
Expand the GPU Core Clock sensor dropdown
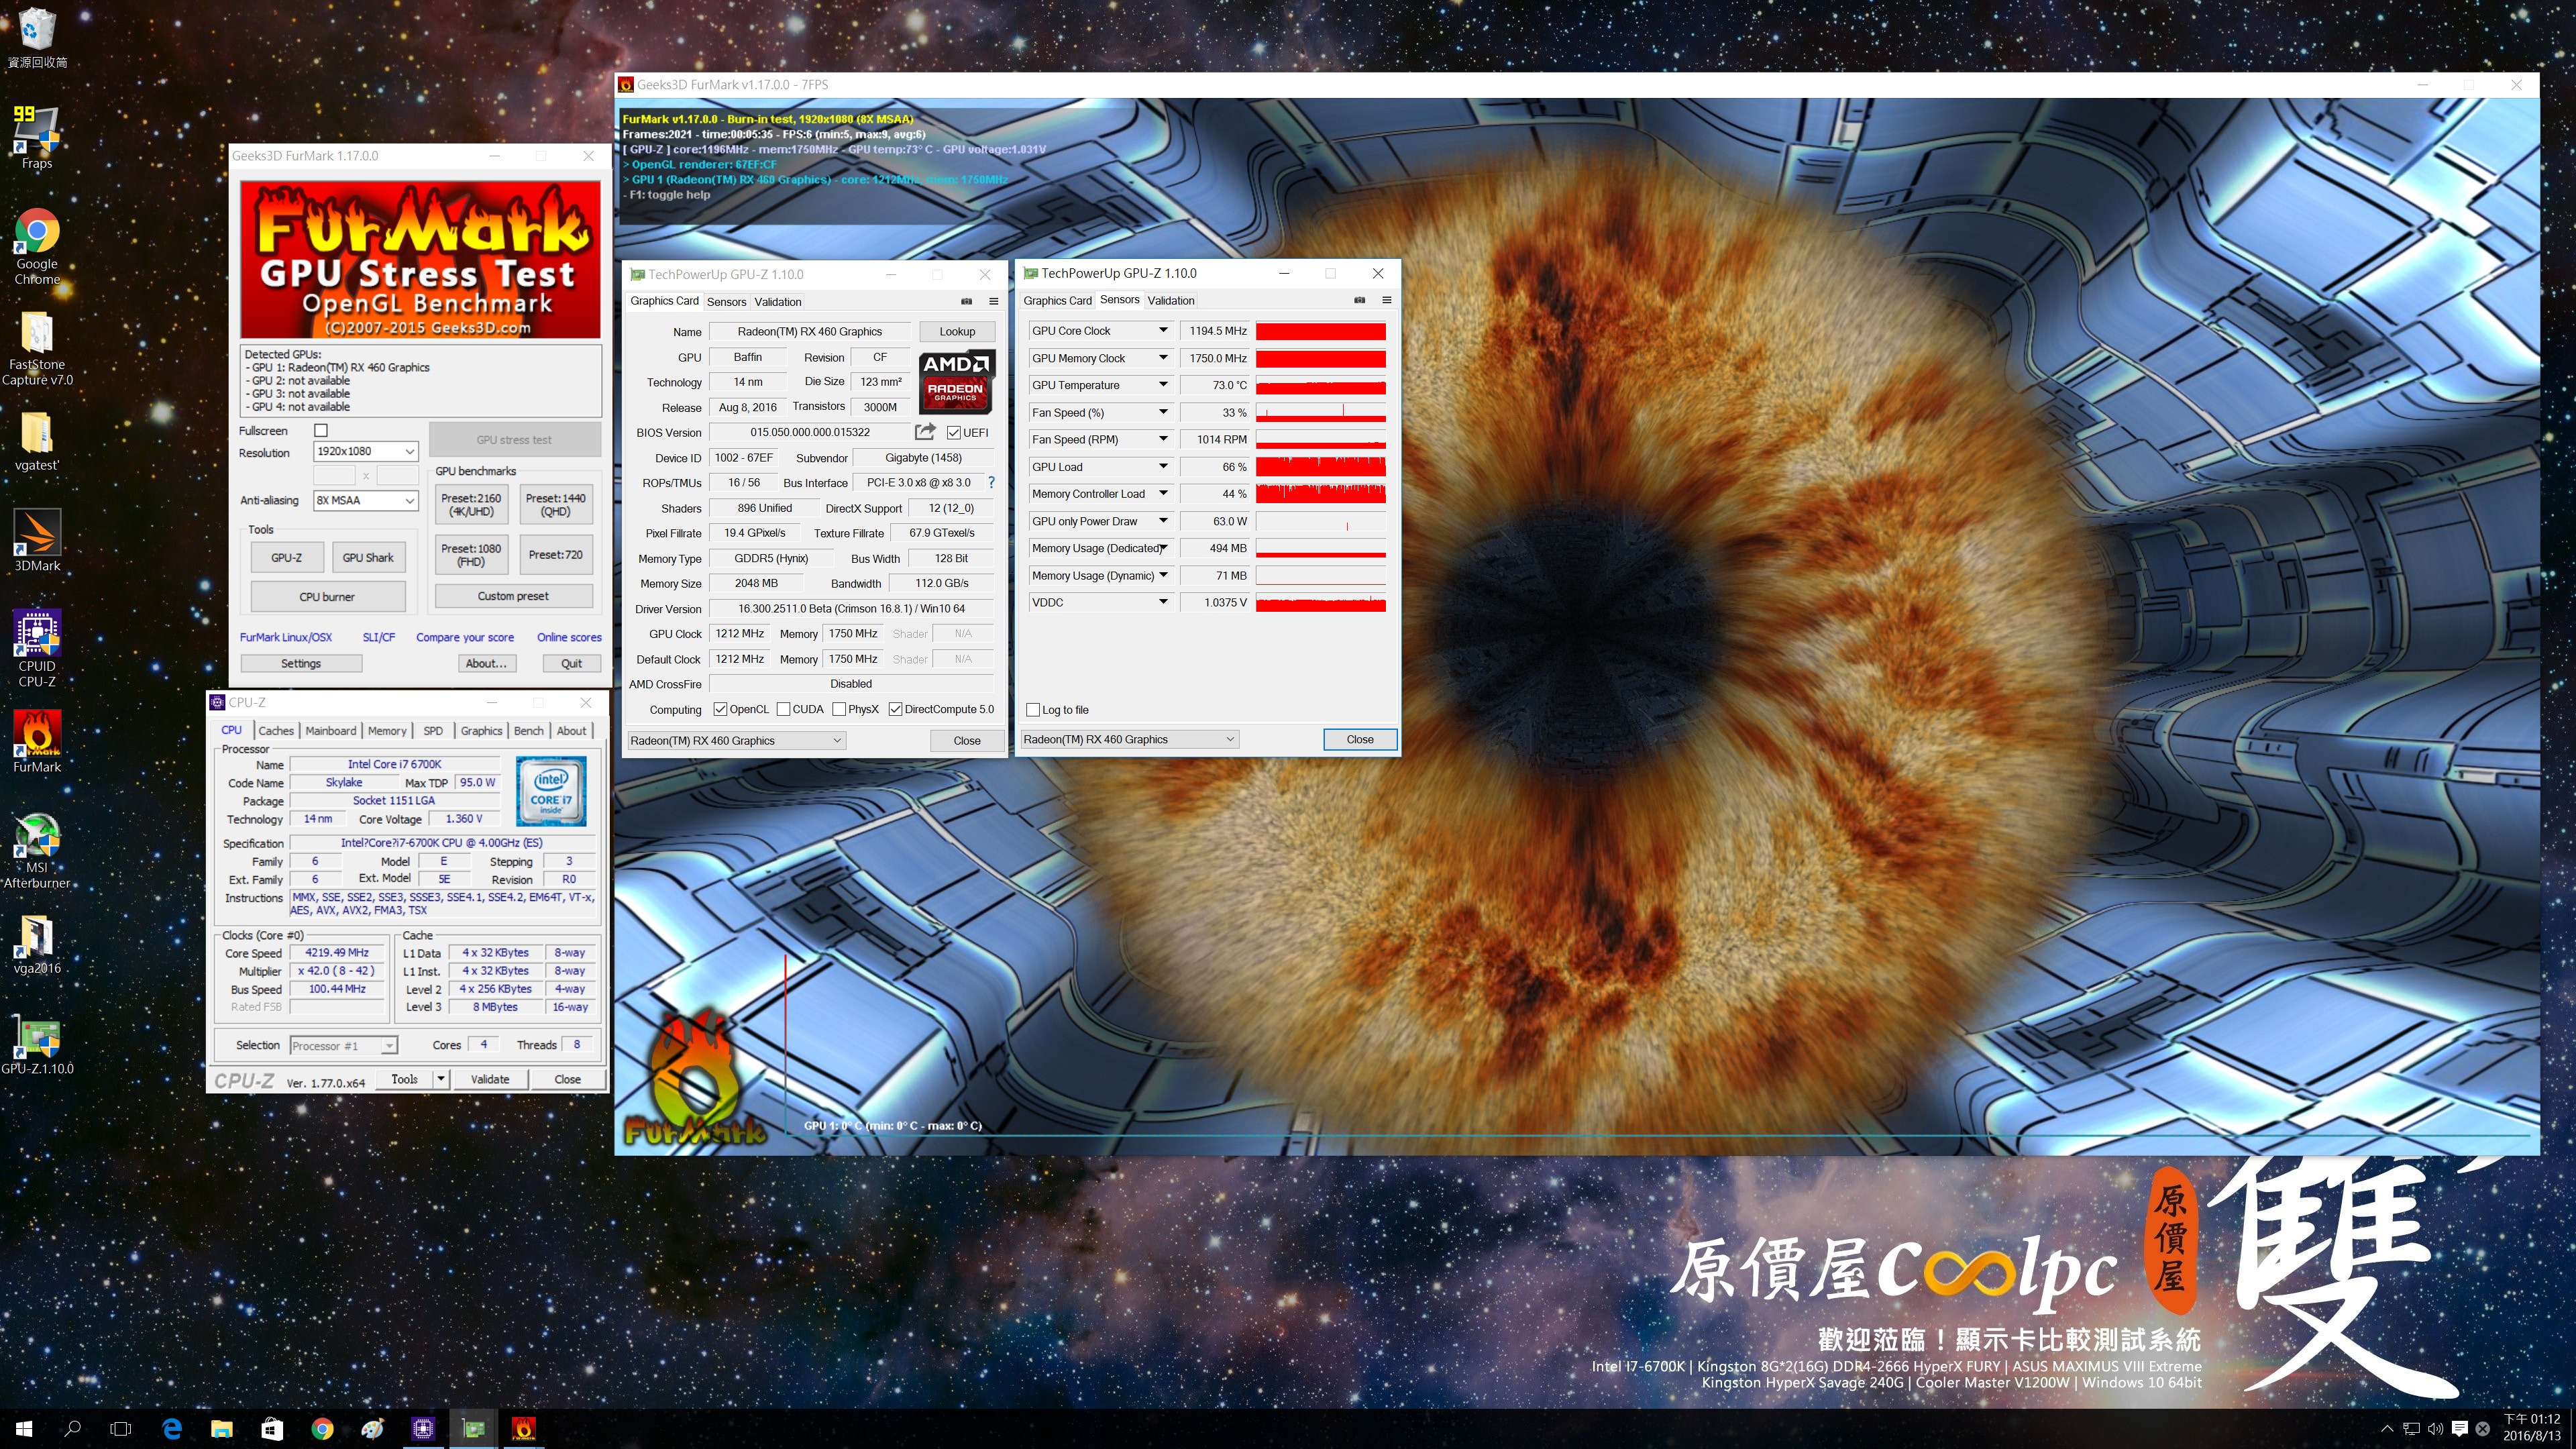(1163, 330)
